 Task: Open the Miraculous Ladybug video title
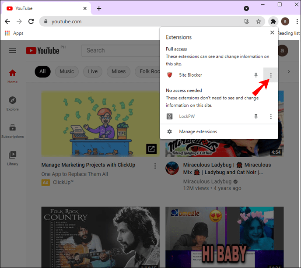227,169
